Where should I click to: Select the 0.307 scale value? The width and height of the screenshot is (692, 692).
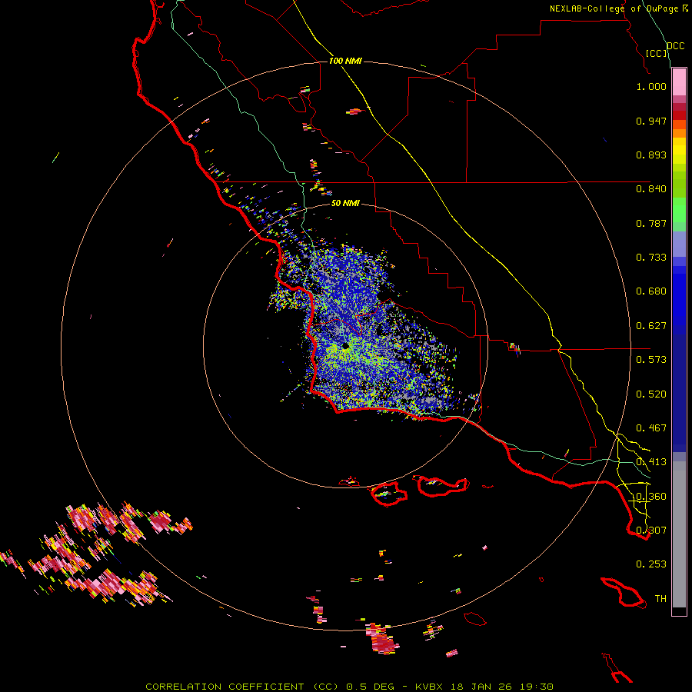pos(651,530)
